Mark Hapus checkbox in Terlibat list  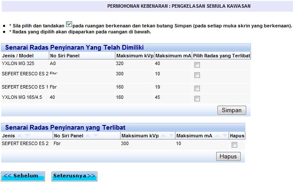tap(234, 145)
